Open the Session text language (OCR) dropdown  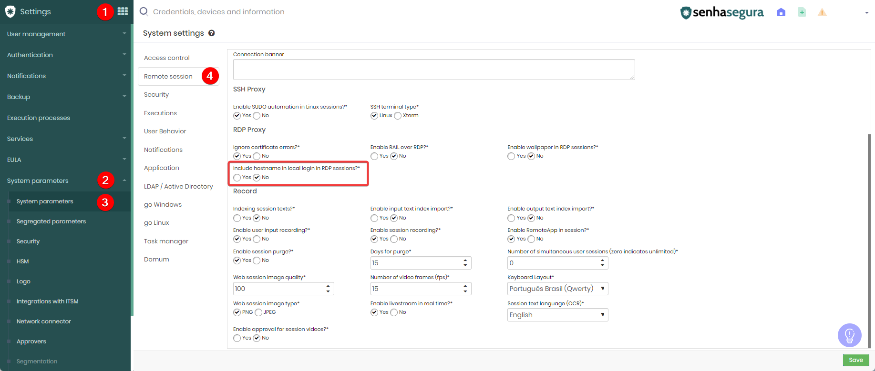click(558, 315)
